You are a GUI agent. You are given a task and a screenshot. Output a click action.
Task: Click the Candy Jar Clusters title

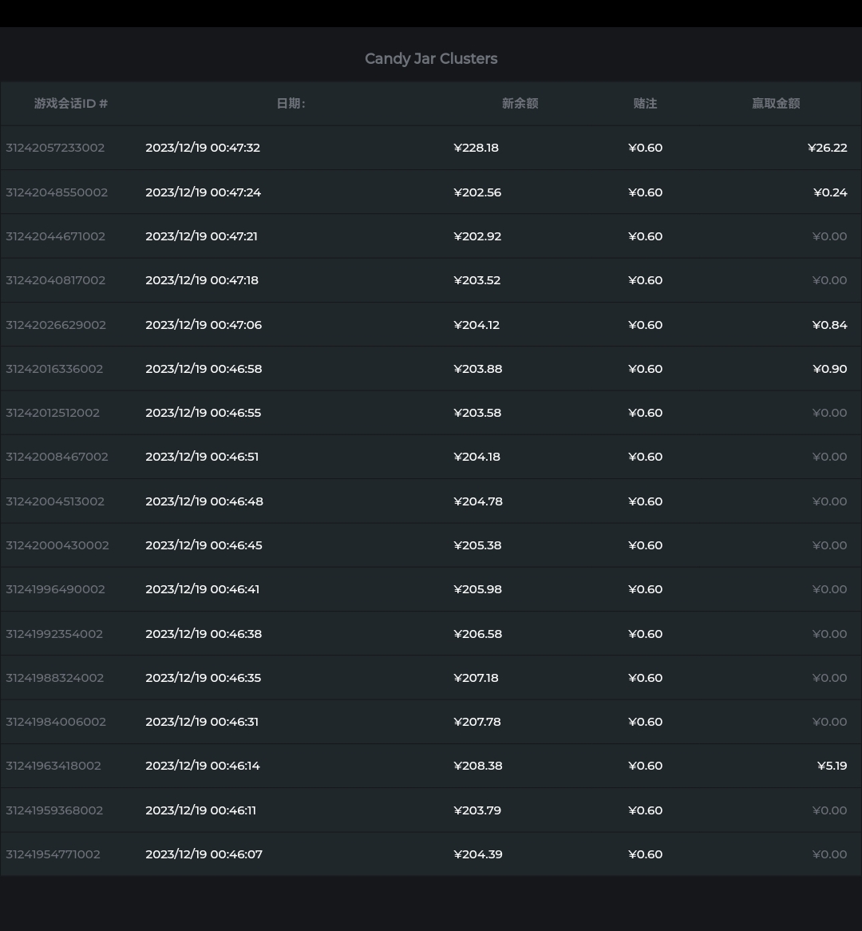coord(431,59)
